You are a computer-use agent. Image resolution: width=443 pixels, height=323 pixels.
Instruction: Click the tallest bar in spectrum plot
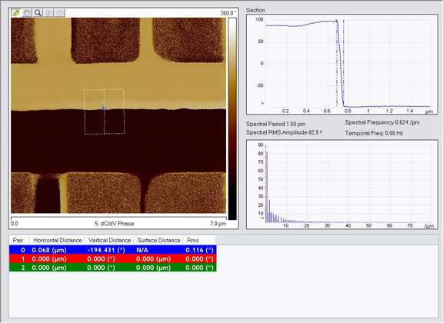tap(267, 187)
